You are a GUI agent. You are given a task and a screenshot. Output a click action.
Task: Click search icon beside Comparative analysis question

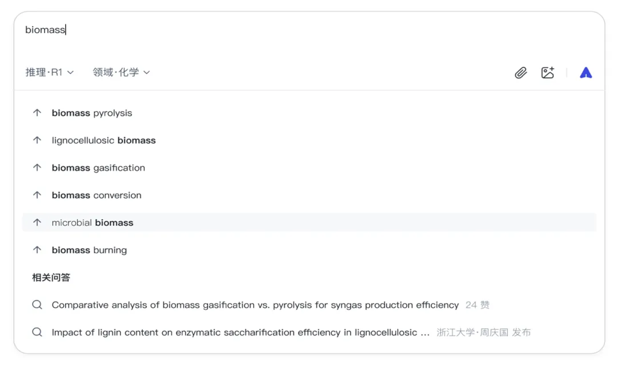point(37,305)
